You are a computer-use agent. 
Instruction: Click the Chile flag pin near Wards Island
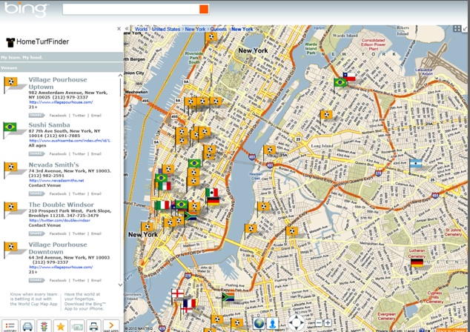click(349, 77)
